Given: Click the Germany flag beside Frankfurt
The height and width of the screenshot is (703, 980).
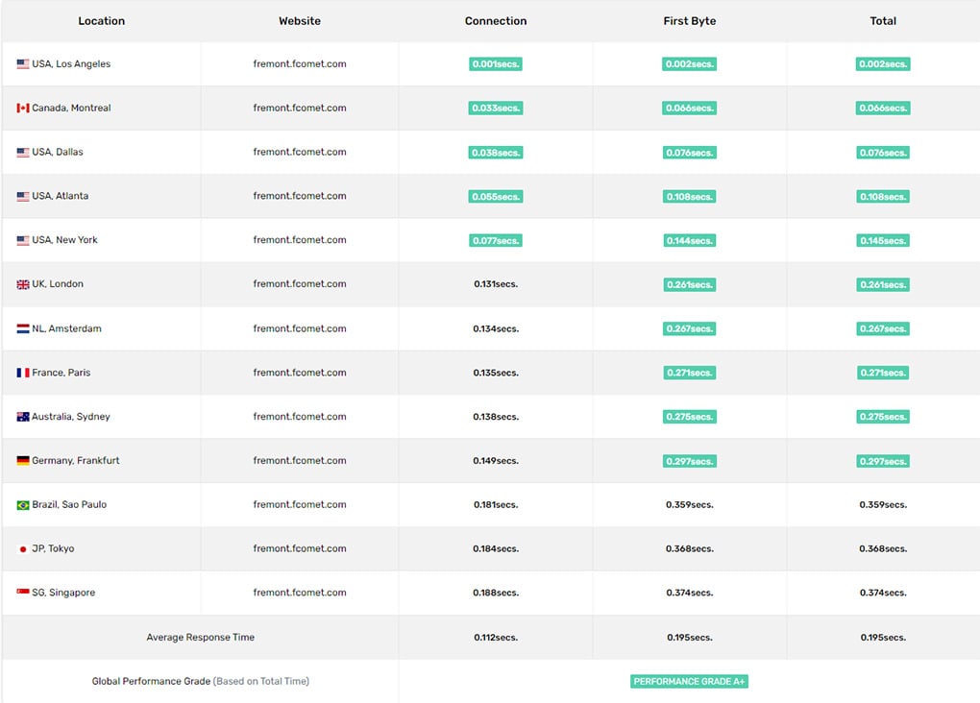Looking at the screenshot, I should click(x=23, y=461).
